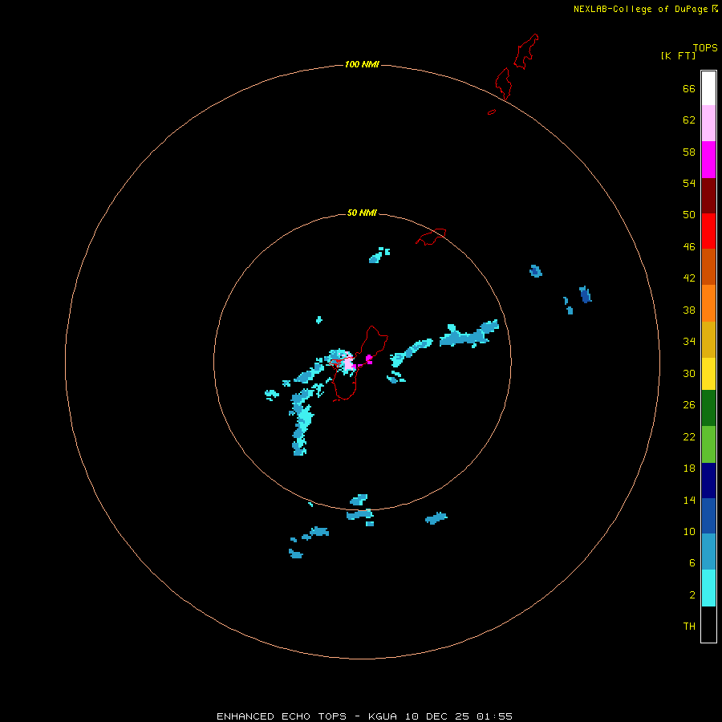722x722 pixels.
Task: Click the legend value 34
Action: coord(689,342)
